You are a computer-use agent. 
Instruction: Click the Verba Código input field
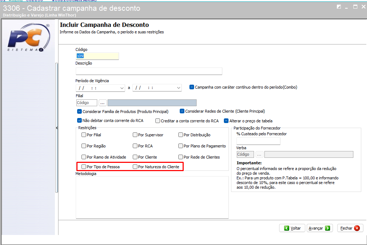[245, 155]
